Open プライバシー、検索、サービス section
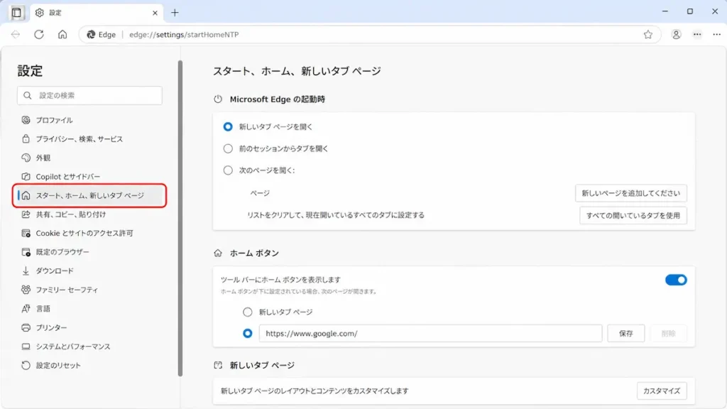The image size is (727, 409). [89, 139]
